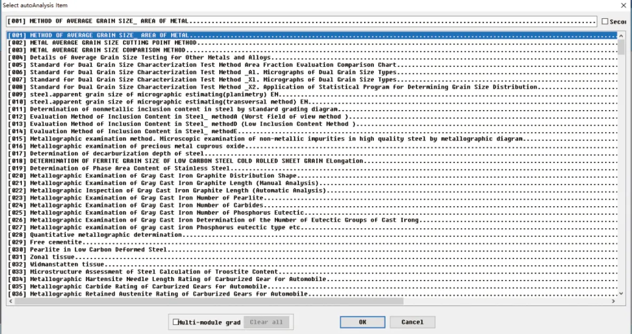Screen dimensions: 632x334
Task: Toggle the checkbox at top right
Action: coord(605,21)
